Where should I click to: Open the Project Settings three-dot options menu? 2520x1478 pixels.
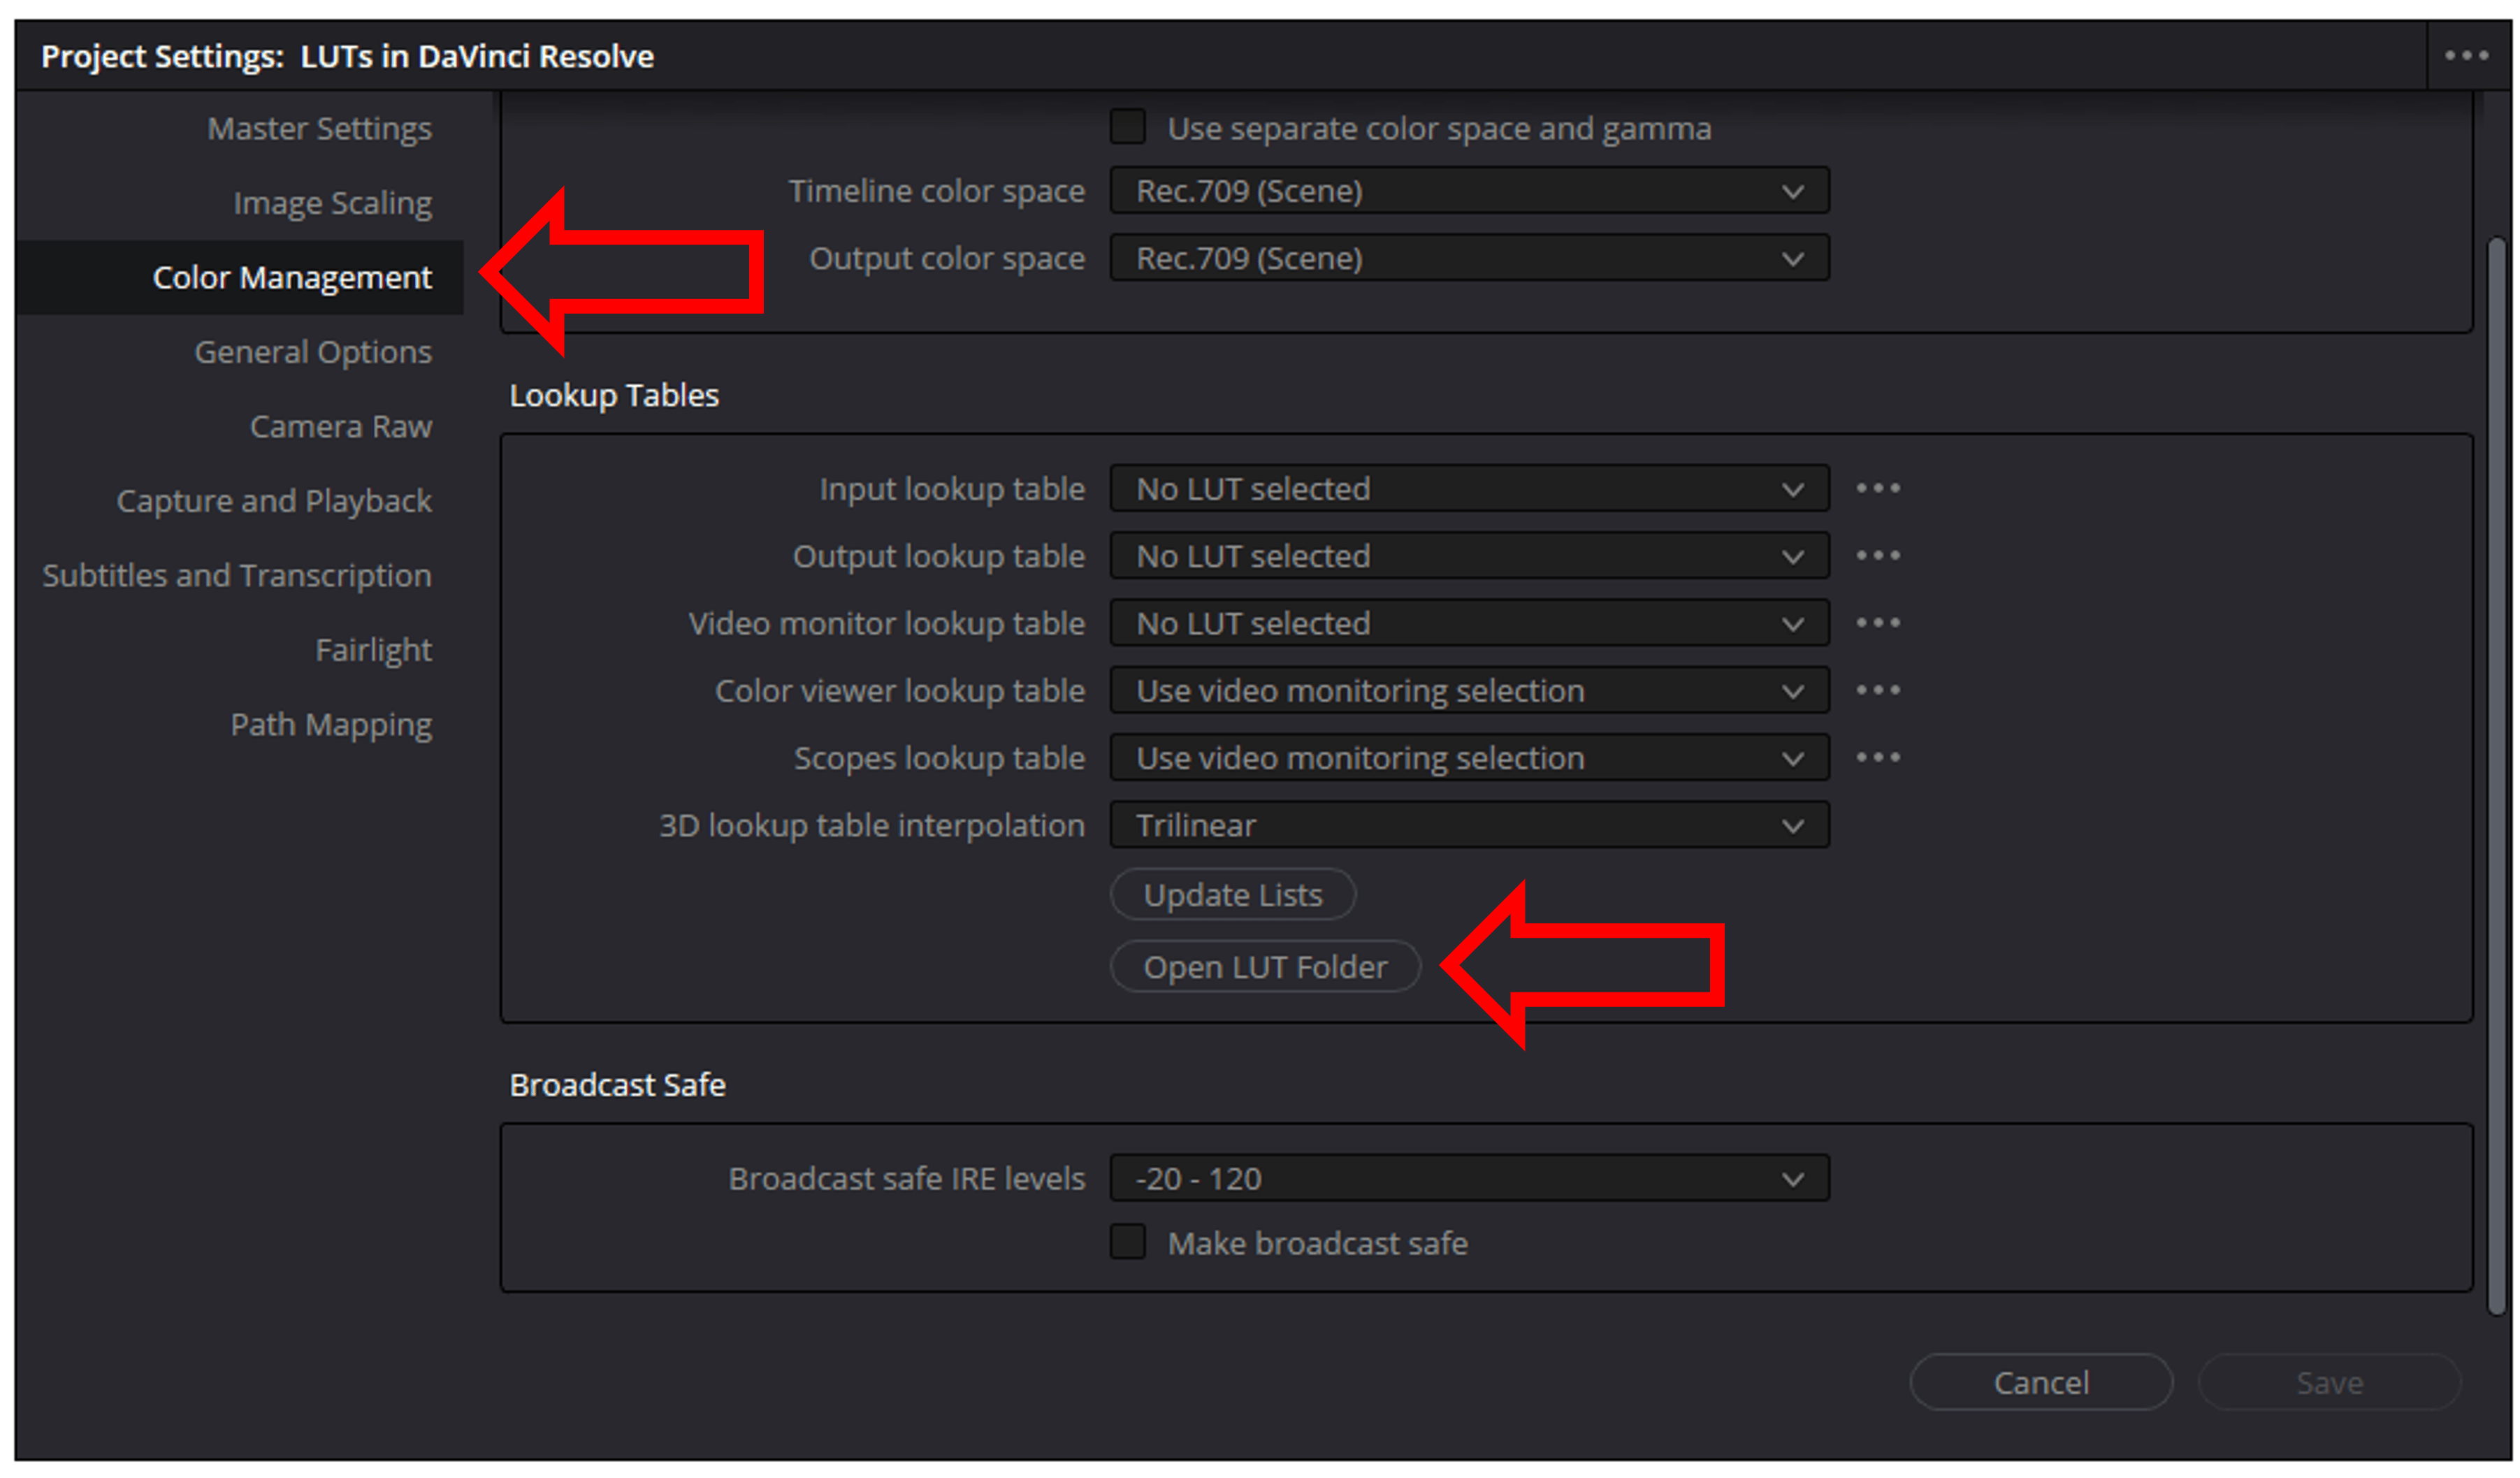point(2466,56)
